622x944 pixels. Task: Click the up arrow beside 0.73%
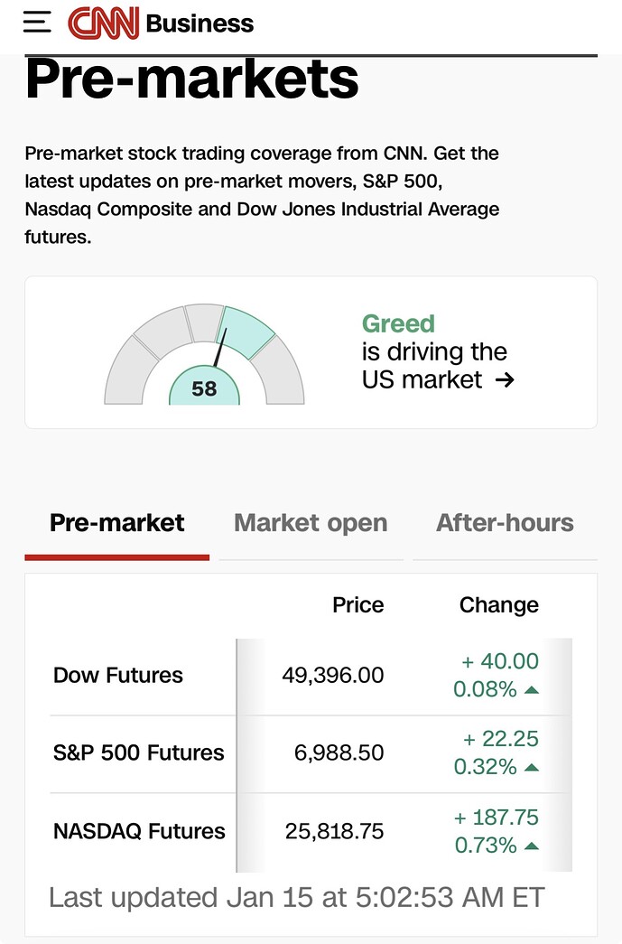point(532,847)
